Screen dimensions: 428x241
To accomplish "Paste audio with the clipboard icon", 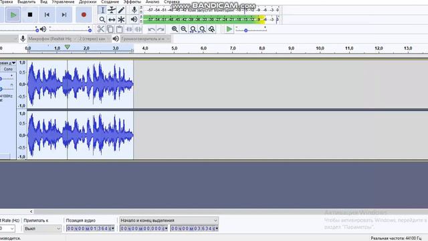I will [x=119, y=29].
